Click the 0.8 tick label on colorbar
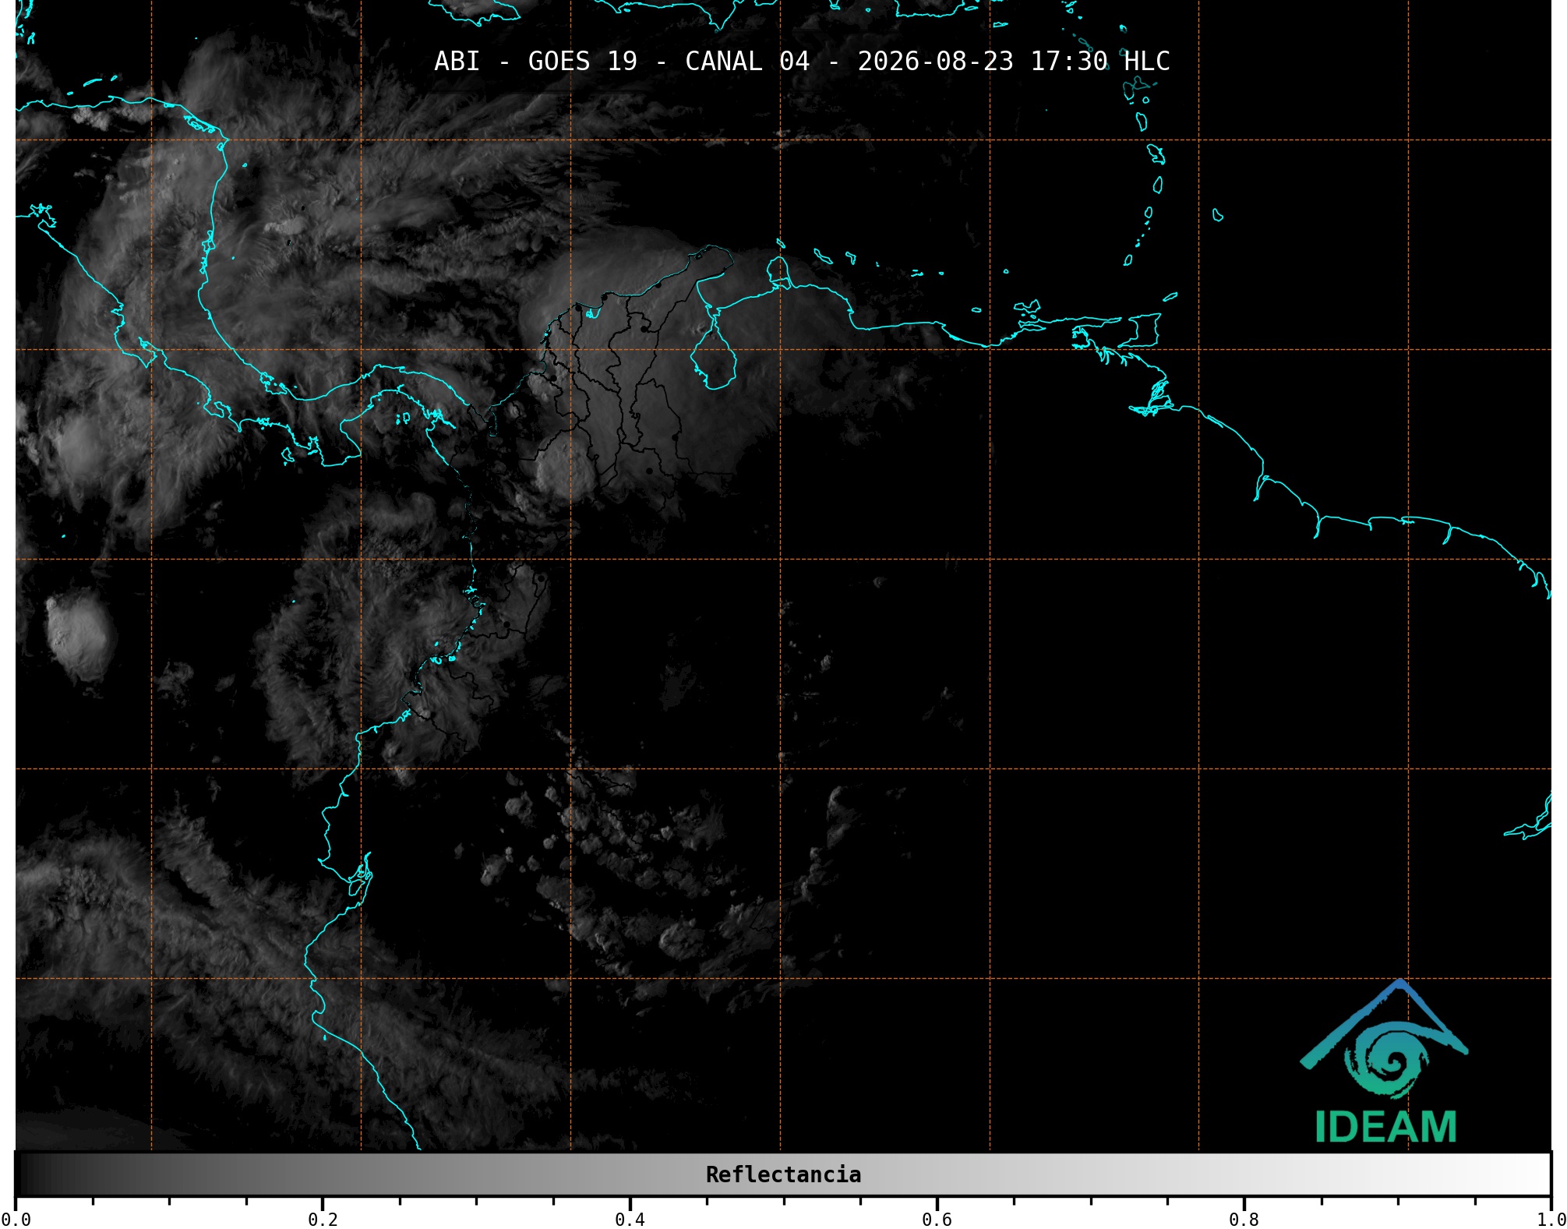Screen dimensions: 1567x1229 pos(1244,1219)
